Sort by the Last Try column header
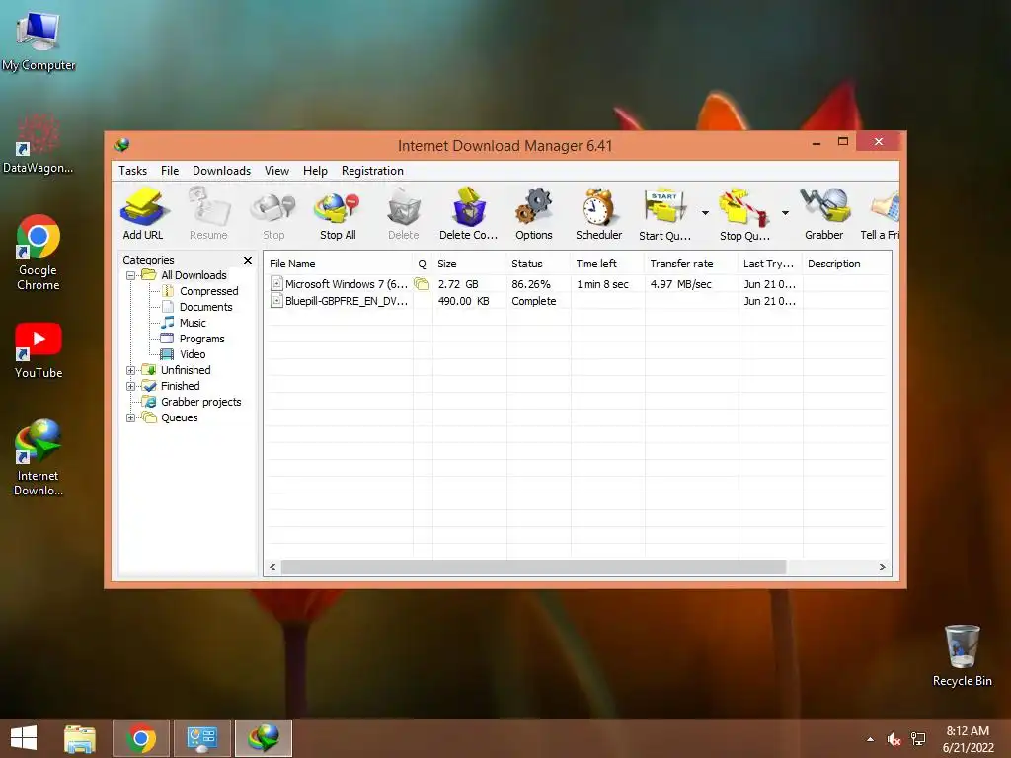Image resolution: width=1011 pixels, height=758 pixels. click(x=770, y=264)
